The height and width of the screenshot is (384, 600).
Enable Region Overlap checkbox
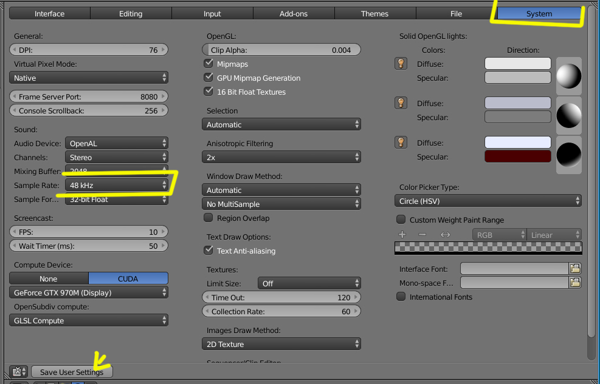208,218
